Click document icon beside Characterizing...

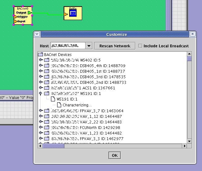[x=59, y=105]
